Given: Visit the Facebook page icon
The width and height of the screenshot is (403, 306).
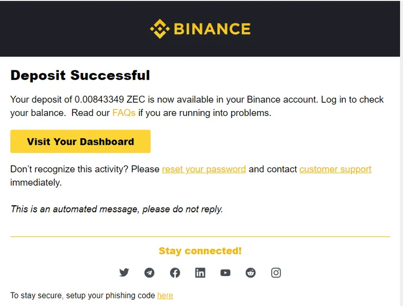Looking at the screenshot, I should pos(175,273).
